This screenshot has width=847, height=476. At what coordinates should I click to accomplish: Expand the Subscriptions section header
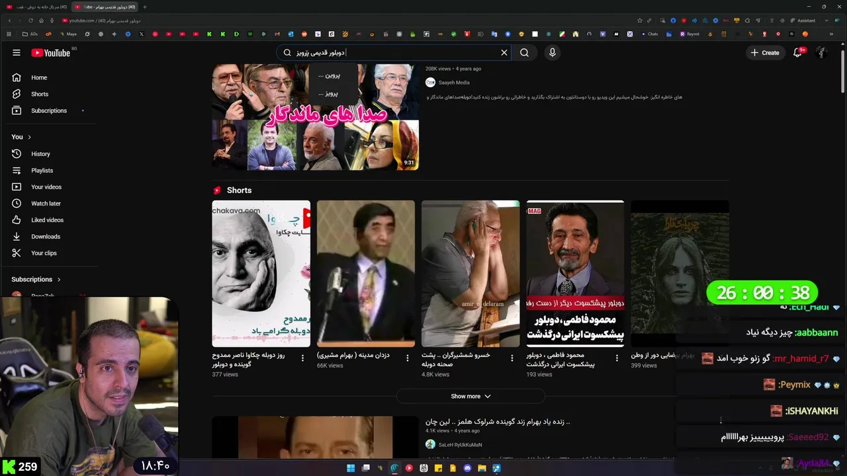pos(36,280)
